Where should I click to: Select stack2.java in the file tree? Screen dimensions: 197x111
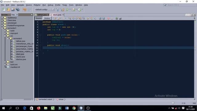(21, 57)
